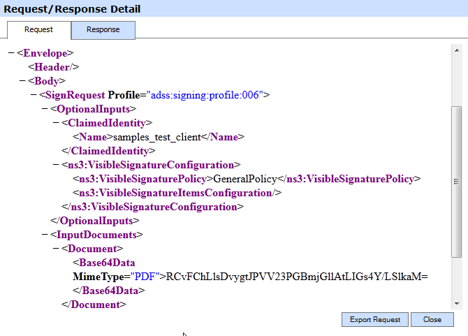
Task: Click the scrollbar down arrow
Action: [457, 303]
